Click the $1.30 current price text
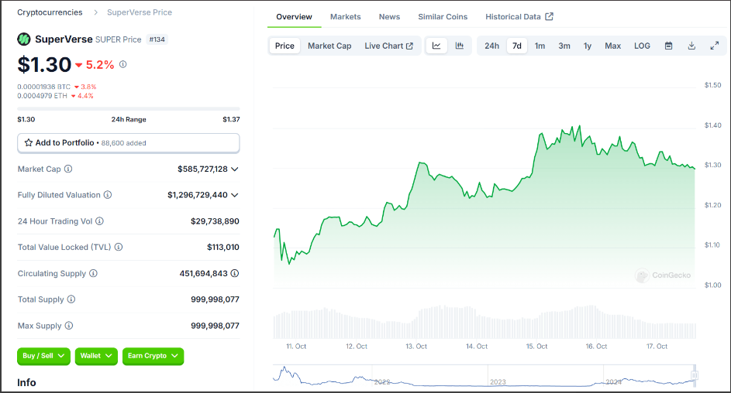The height and width of the screenshot is (393, 731). pos(44,65)
